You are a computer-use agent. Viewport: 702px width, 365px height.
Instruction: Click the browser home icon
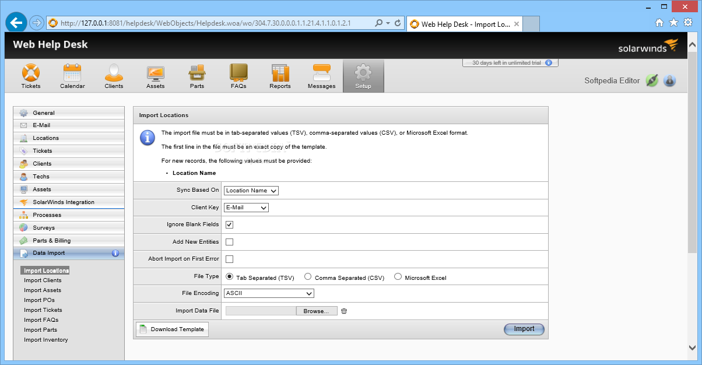(659, 23)
